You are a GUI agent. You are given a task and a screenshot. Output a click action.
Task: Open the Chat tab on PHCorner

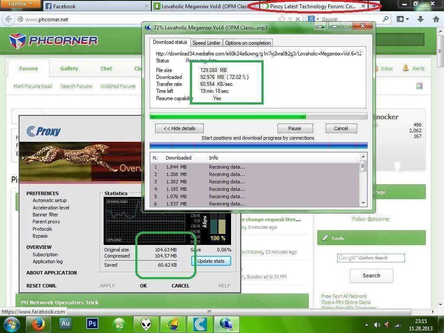[x=106, y=69]
